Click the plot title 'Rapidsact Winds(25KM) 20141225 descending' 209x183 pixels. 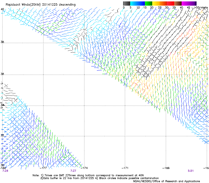40,5
